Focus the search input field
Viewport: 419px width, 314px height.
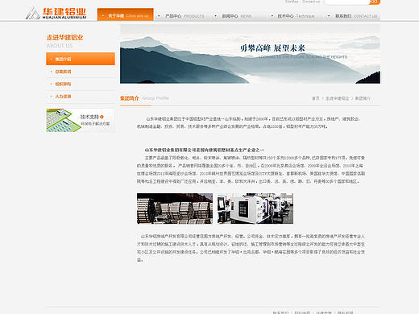tap(346, 2)
